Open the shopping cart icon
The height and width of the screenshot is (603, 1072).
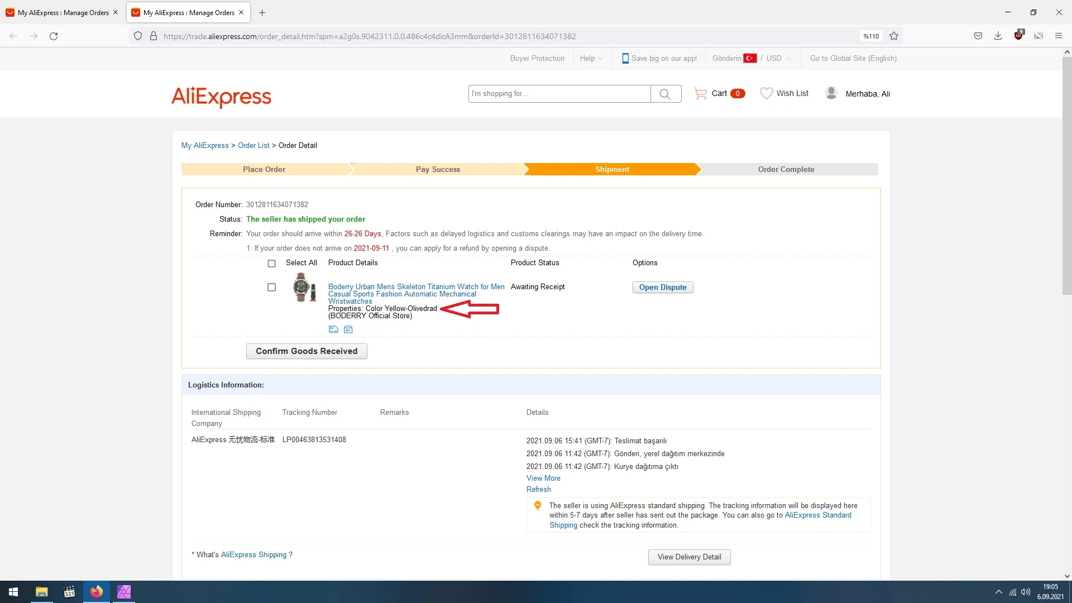point(700,93)
